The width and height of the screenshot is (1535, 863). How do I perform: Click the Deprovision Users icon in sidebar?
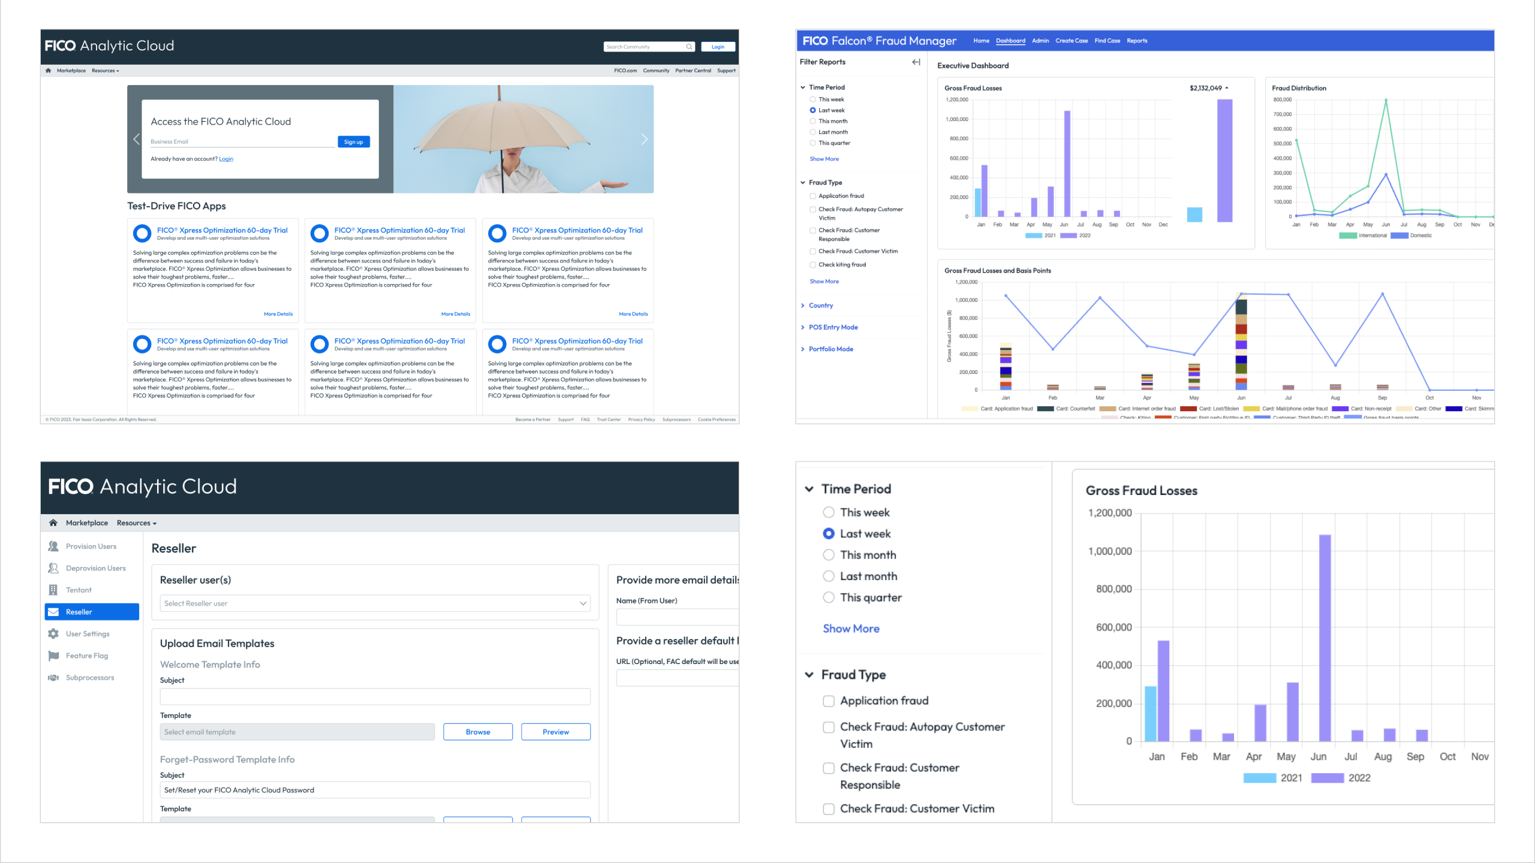point(53,568)
